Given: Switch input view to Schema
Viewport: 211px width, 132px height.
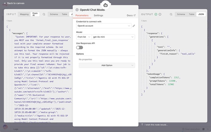Looking at the screenshot, I should click(54, 14).
